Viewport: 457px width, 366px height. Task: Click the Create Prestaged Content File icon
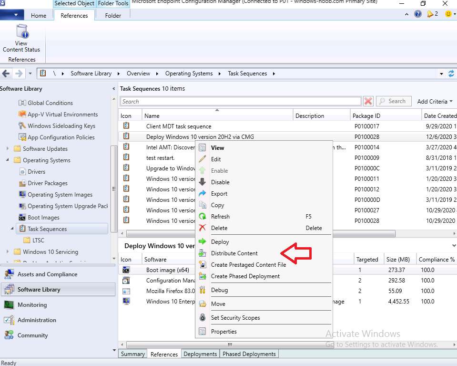click(x=202, y=264)
